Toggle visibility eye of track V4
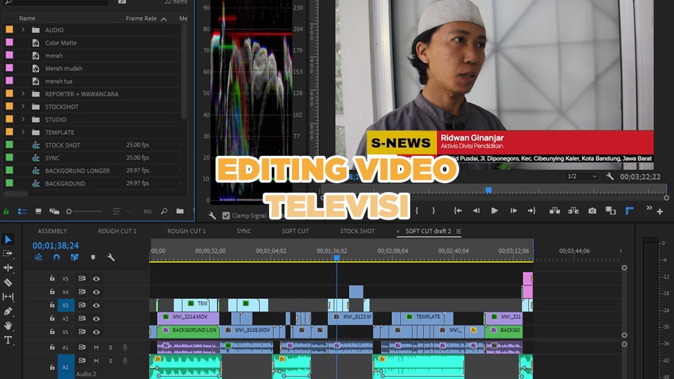Screen dimensions: 674x379 96,292
